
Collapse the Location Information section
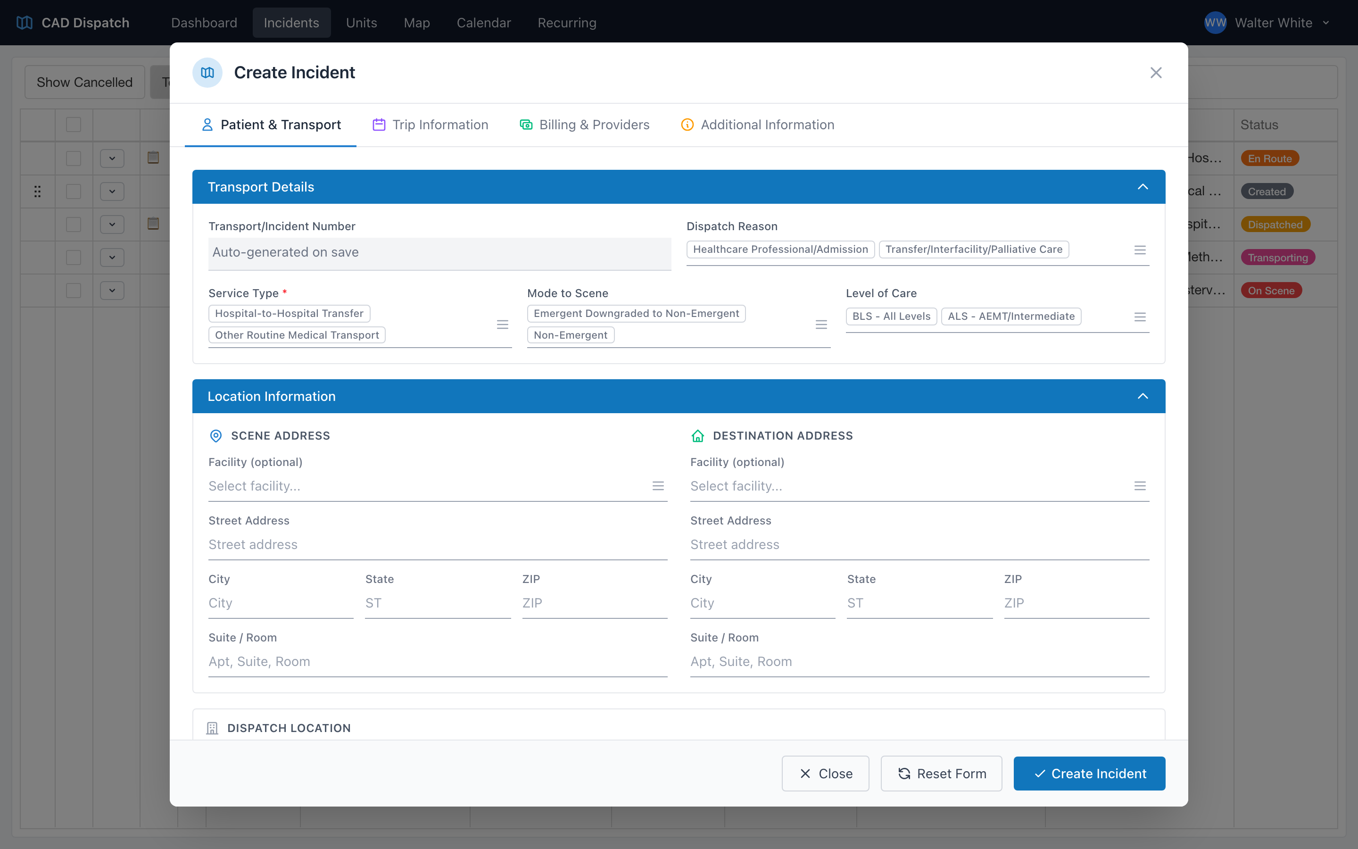[x=1143, y=396]
